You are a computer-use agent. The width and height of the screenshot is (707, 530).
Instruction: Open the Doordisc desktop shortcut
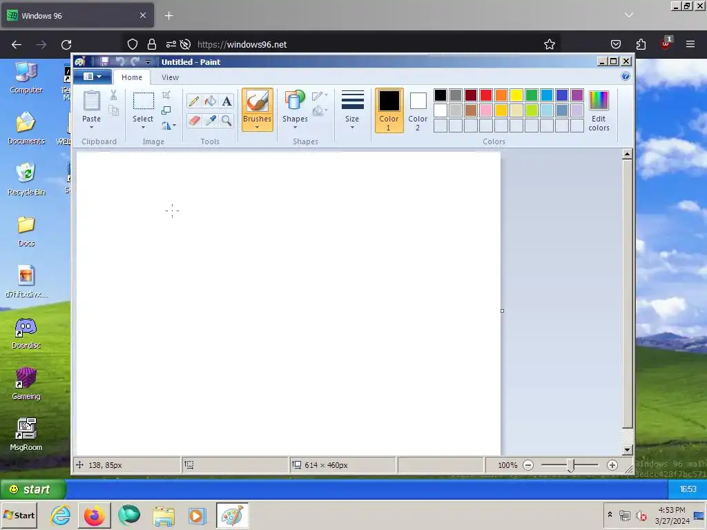(x=26, y=333)
